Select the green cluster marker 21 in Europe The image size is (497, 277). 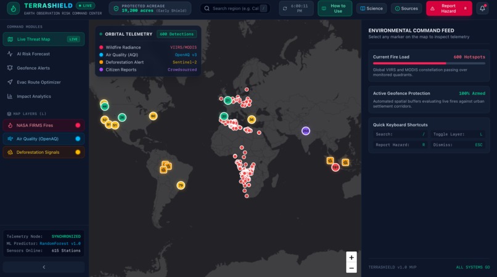point(228,100)
